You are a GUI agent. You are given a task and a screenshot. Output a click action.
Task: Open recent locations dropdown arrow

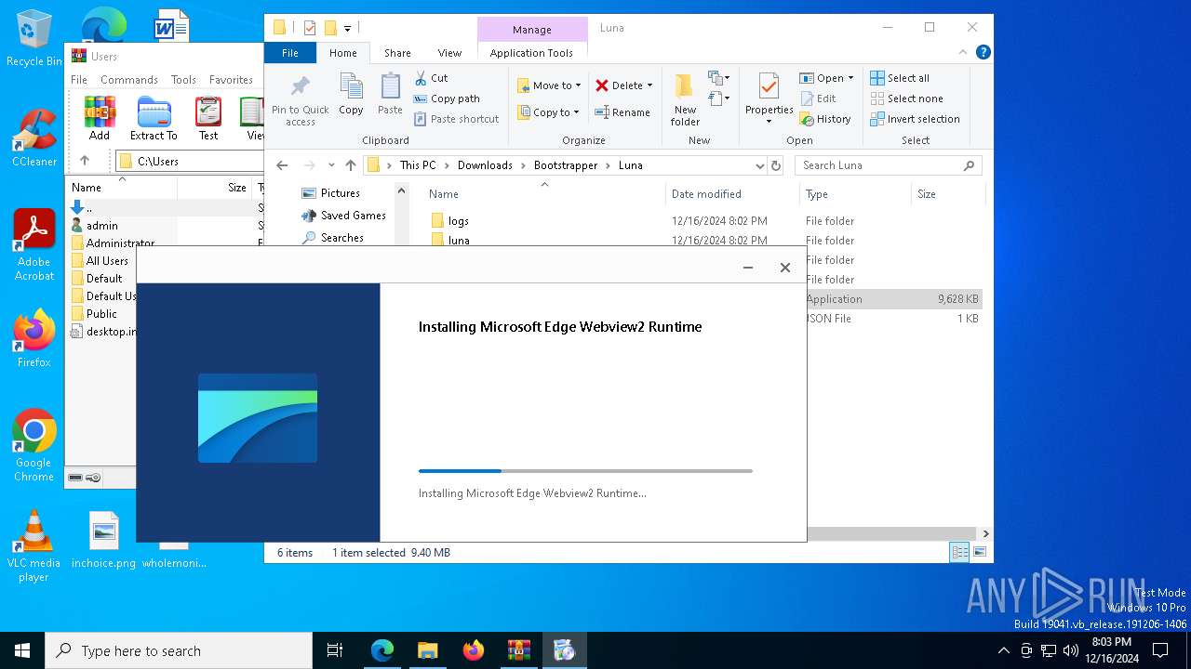(x=331, y=165)
